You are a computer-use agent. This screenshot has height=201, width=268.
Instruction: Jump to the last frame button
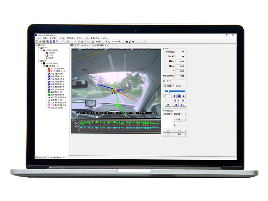click(x=183, y=105)
